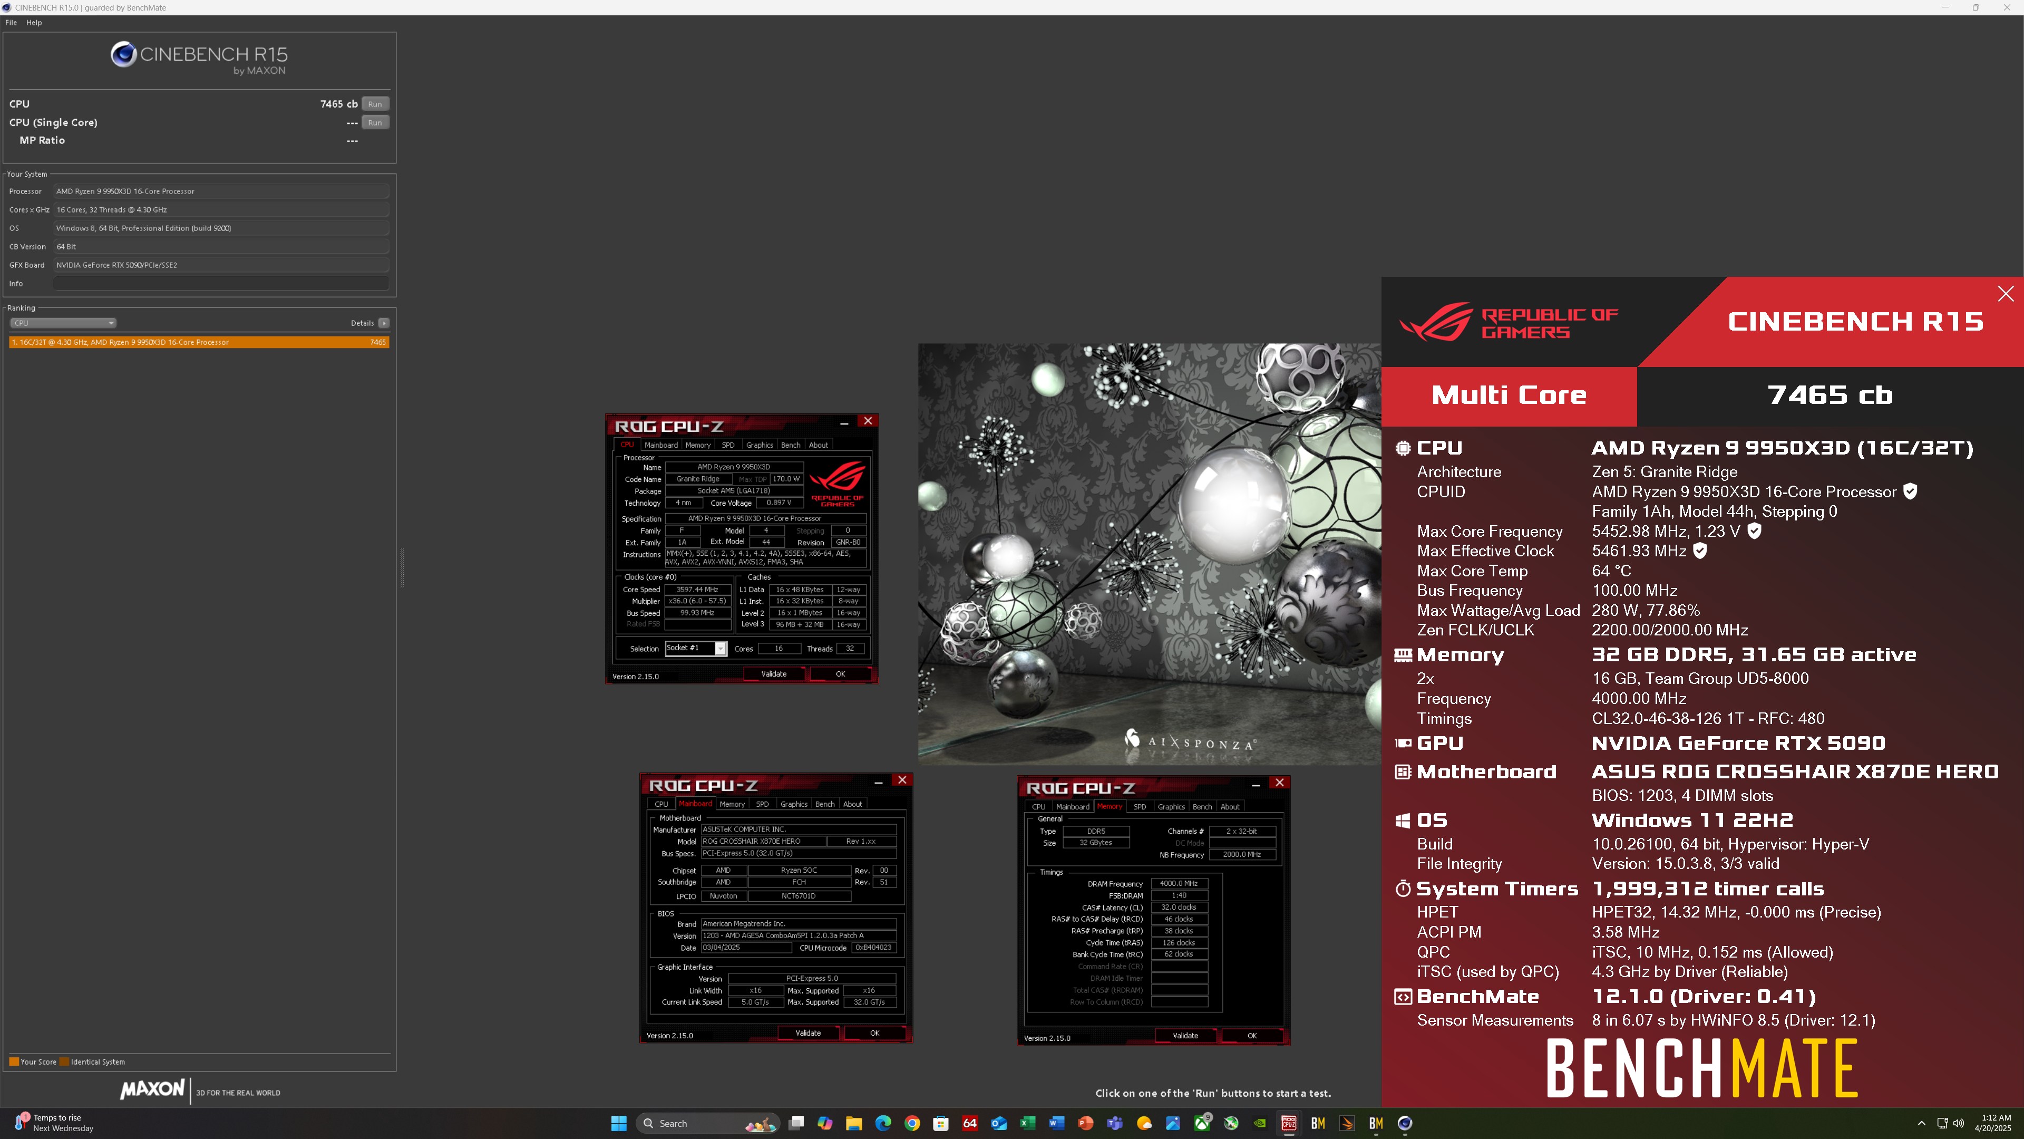This screenshot has height=1139, width=2024.
Task: Click Validate in Motherboard CPU-Z window
Action: point(807,1034)
